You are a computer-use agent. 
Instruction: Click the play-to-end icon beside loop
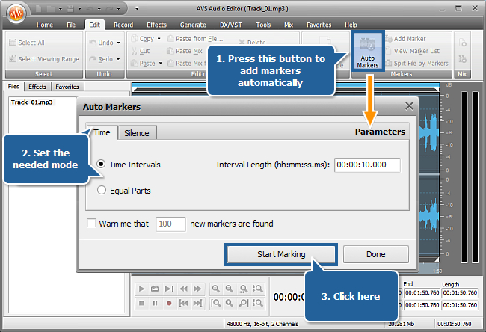pyautogui.click(x=169, y=289)
